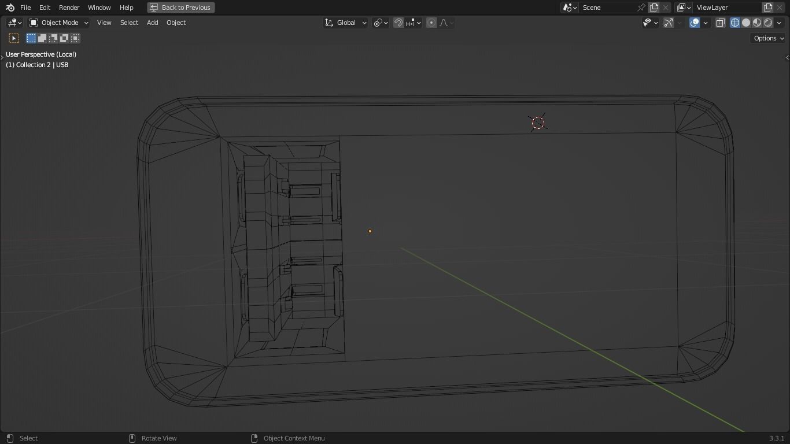
Task: Open the Window menu
Action: [99, 8]
